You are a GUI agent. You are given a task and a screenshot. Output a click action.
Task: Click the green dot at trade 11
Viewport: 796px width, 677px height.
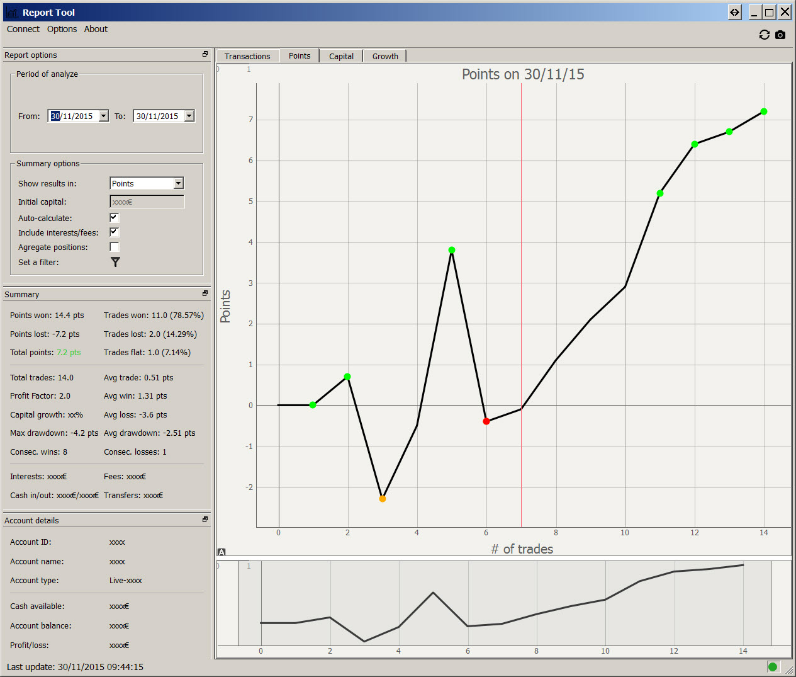point(660,193)
